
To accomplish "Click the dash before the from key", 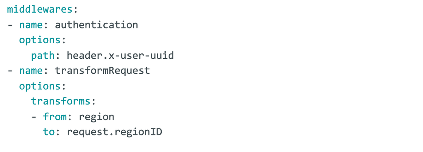I will 34,117.
